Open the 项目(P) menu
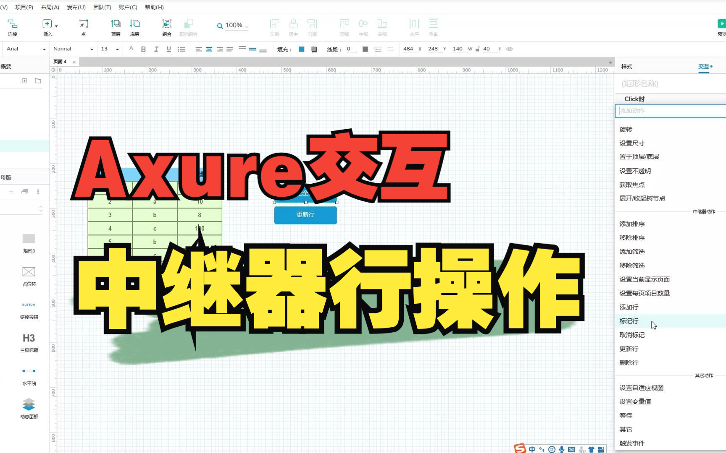 (x=24, y=7)
